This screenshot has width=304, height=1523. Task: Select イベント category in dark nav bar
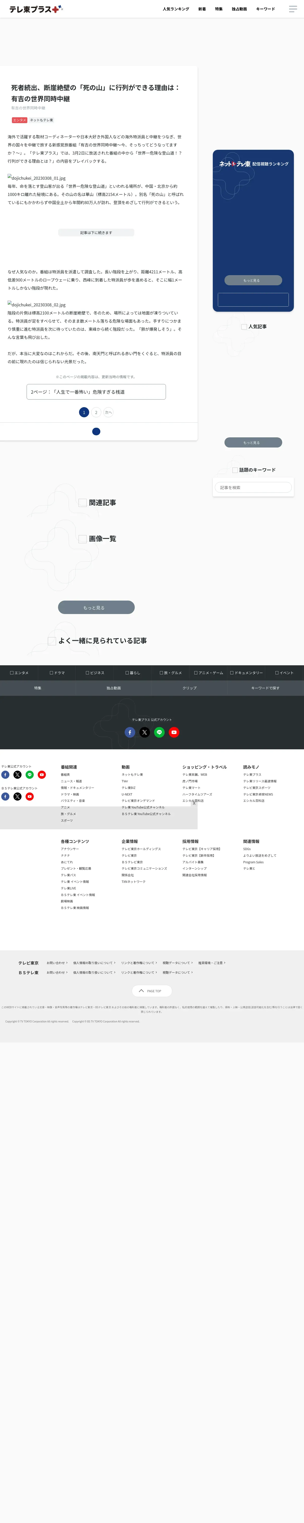pos(284,673)
